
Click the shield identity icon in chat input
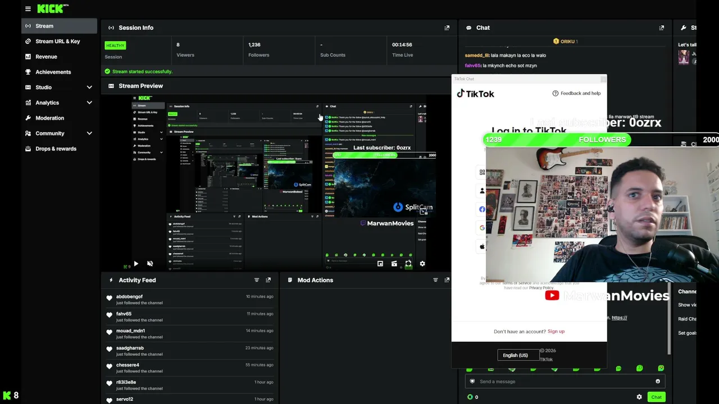click(472, 382)
